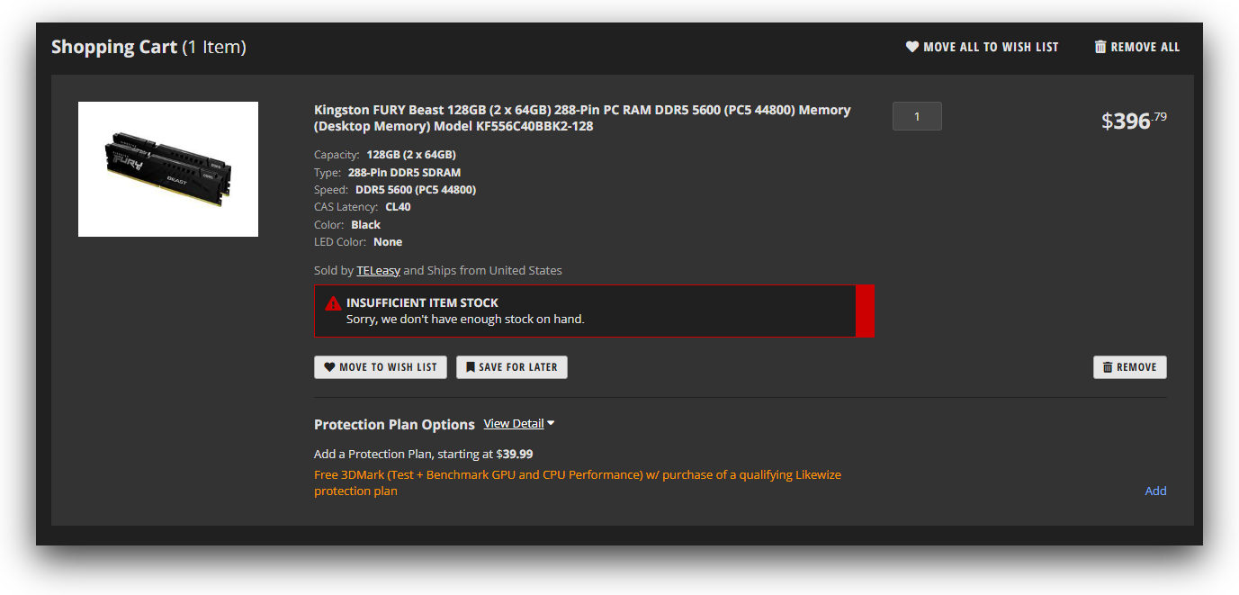The height and width of the screenshot is (595, 1239).
Task: Click the Color Black spec line
Action: pos(347,225)
